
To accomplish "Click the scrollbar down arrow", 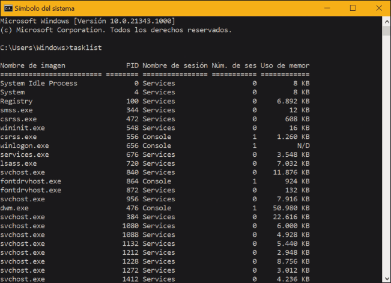I will (x=386, y=278).
